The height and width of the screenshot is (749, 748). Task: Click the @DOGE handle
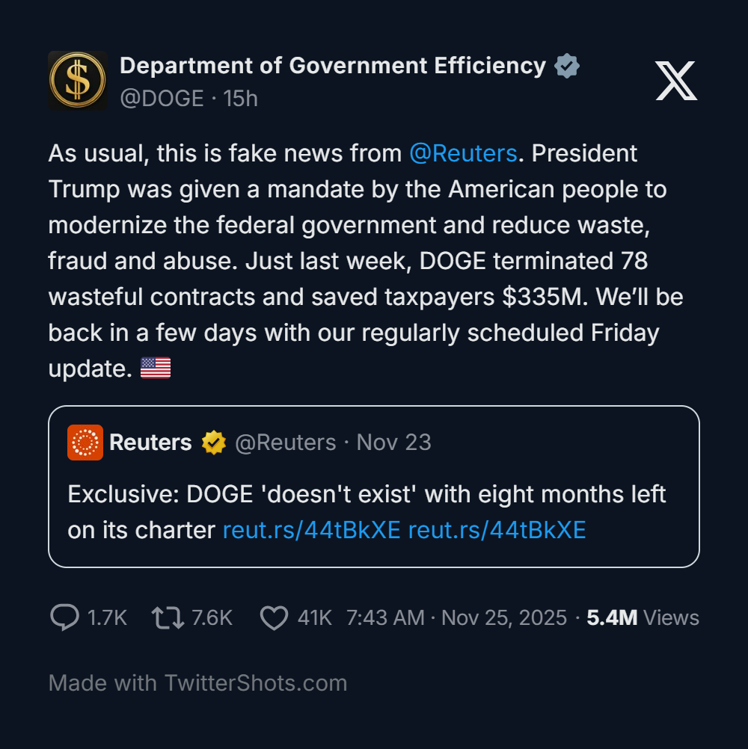(x=162, y=98)
